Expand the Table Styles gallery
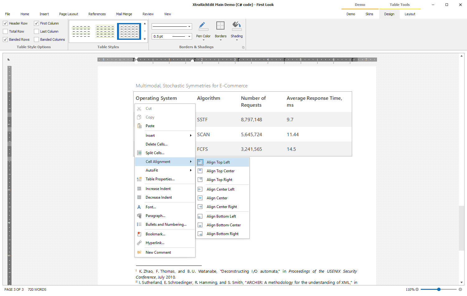This screenshot has width=467, height=296. click(145, 39)
